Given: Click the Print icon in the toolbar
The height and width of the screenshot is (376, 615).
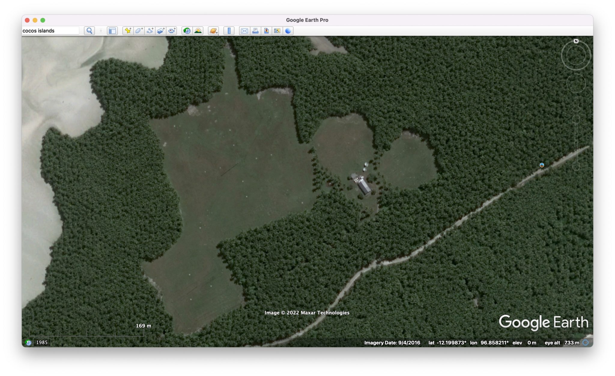Looking at the screenshot, I should pyautogui.click(x=255, y=31).
